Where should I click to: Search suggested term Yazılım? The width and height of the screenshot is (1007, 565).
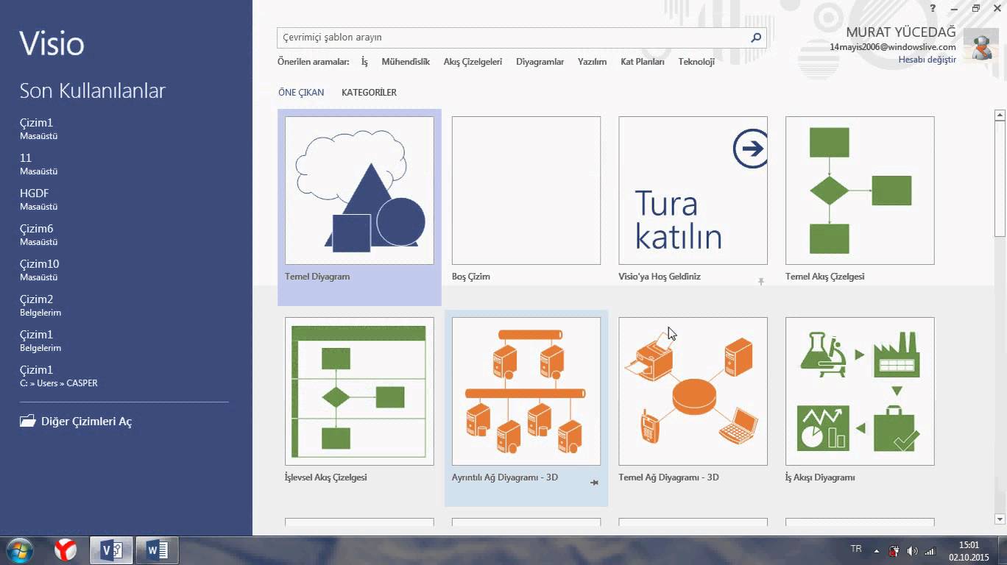tap(592, 62)
